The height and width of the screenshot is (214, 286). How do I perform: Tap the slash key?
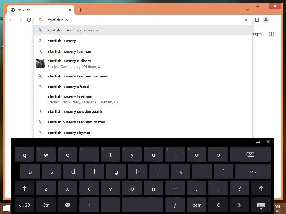[x=175, y=205]
